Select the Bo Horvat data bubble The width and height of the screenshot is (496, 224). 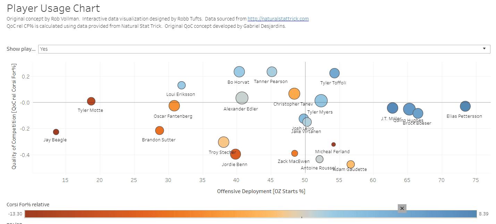click(x=239, y=72)
